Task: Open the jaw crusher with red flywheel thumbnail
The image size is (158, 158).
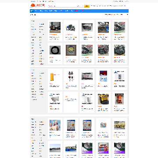Action: 103,50
